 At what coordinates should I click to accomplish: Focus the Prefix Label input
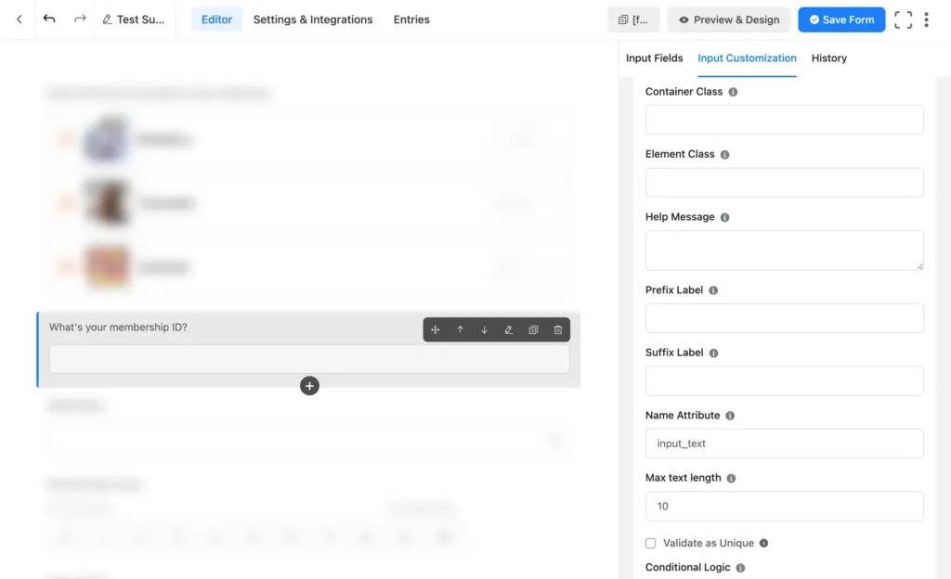point(784,318)
